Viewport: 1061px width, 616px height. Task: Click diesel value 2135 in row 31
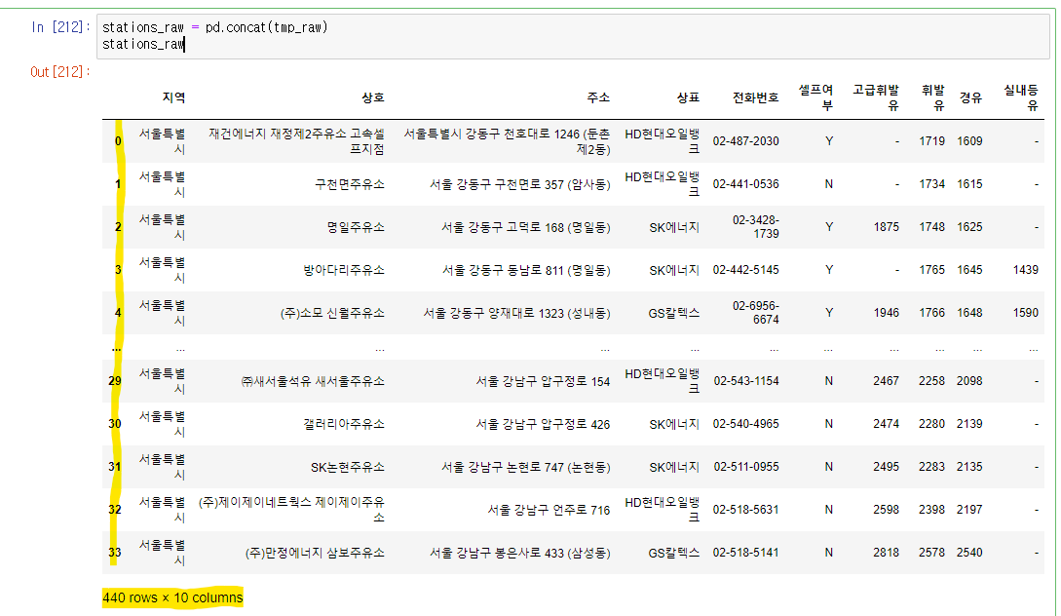(969, 467)
